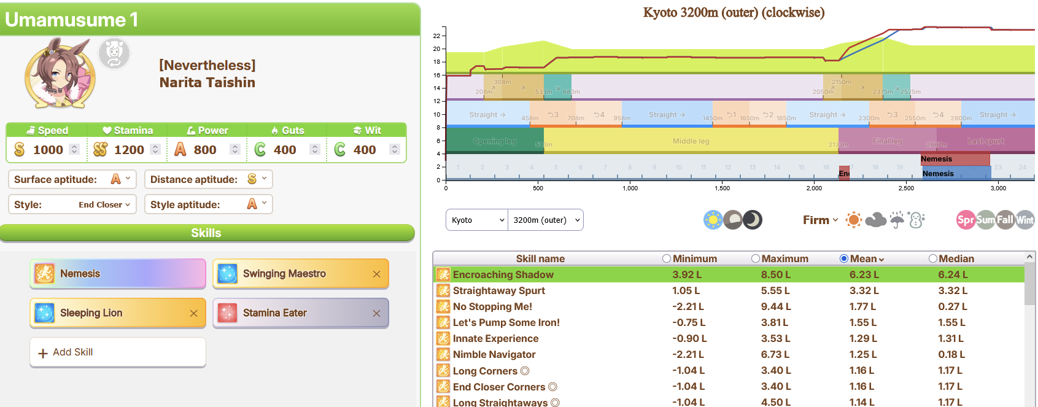Click the Skills section header bar
Image resolution: width=1038 pixels, height=407 pixels.
coord(207,233)
